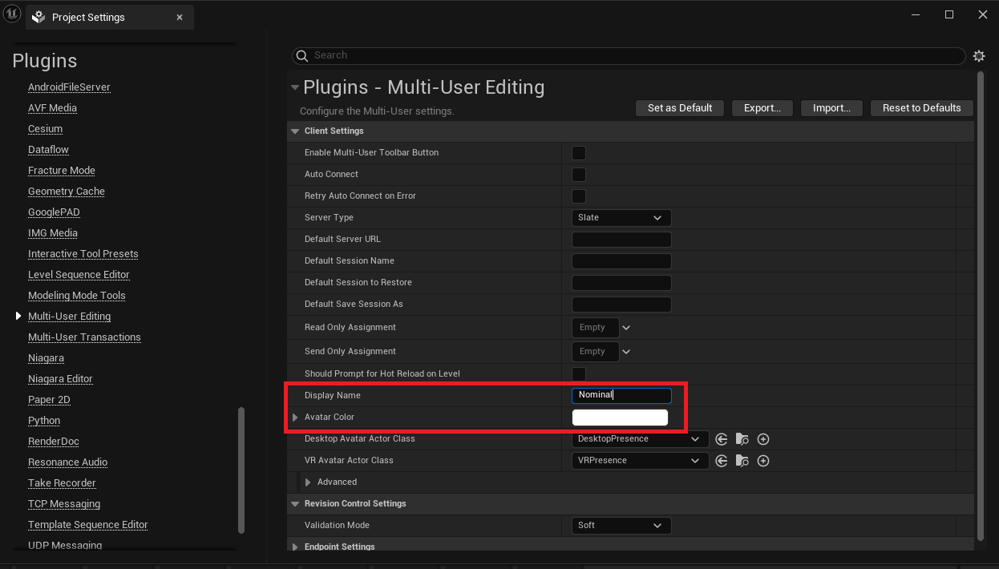This screenshot has width=999, height=569.
Task: Open the Server Type dropdown
Action: tap(621, 217)
